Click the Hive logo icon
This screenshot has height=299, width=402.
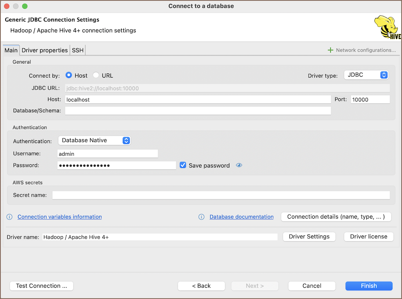pyautogui.click(x=387, y=27)
